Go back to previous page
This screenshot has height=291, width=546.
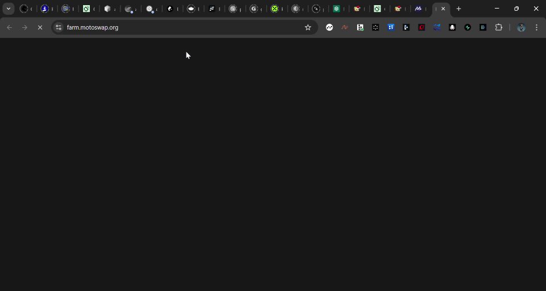[10, 27]
